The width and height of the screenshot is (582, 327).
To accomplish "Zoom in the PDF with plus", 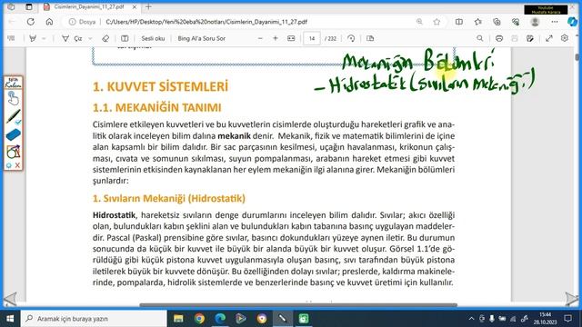I will click(276, 38).
